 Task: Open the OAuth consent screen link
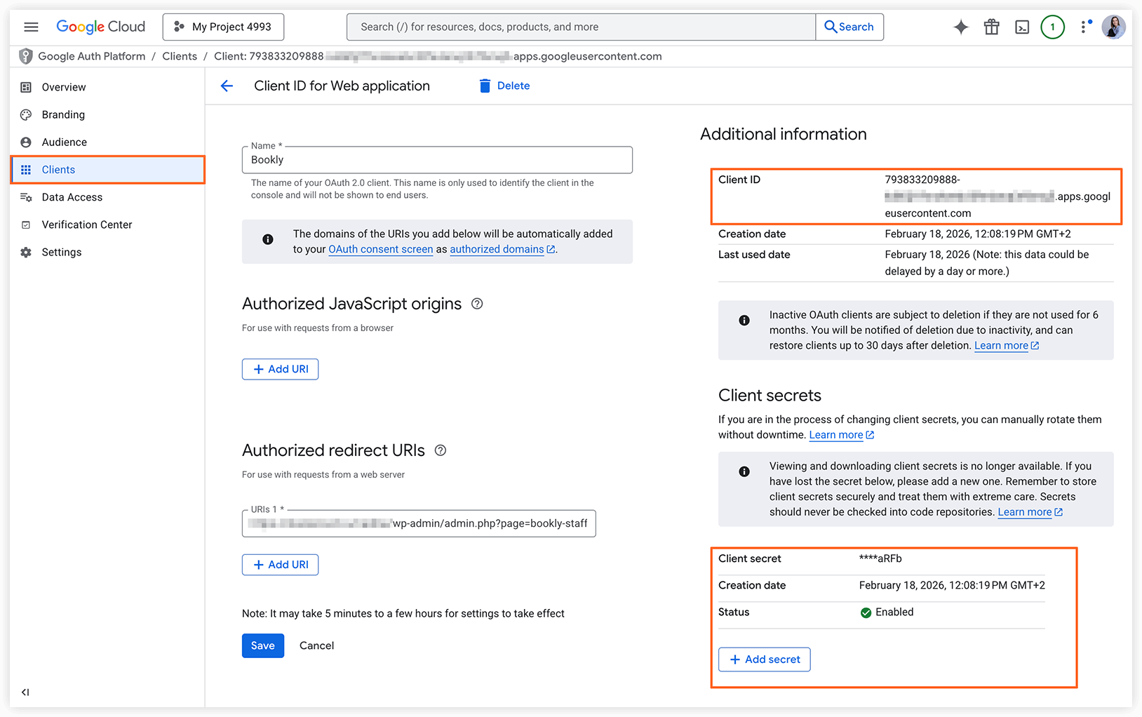point(381,249)
